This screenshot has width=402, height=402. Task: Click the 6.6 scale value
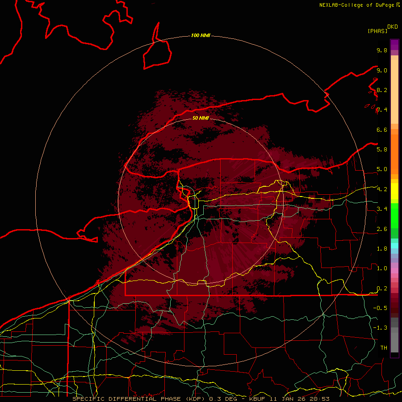382,130
